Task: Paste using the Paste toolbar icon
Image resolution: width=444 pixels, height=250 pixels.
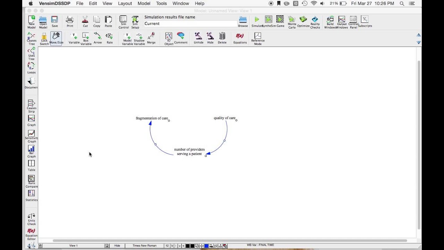Action: 109,22
